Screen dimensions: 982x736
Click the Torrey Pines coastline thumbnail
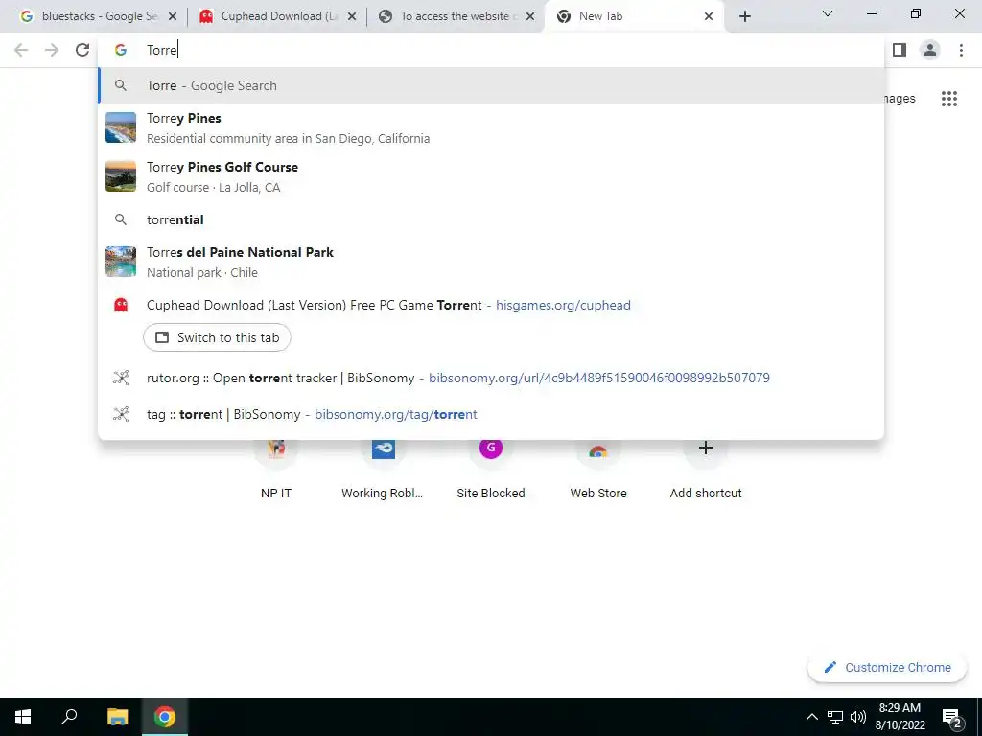coord(121,127)
